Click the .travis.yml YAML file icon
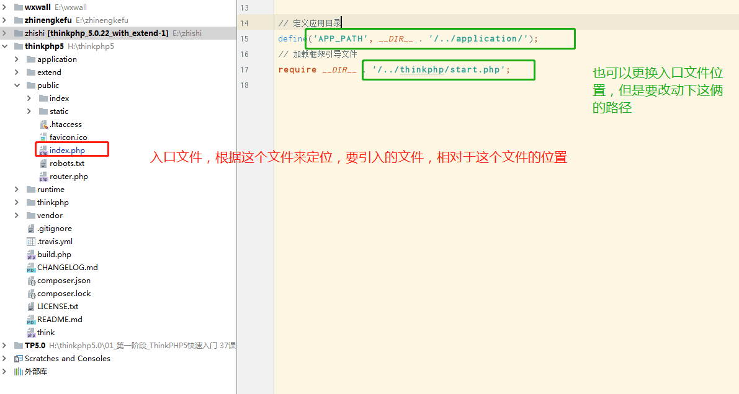Image resolution: width=739 pixels, height=394 pixels. pos(31,242)
